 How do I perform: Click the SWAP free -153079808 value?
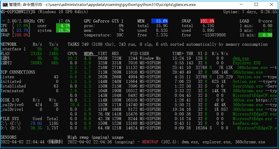pyautogui.click(x=214, y=35)
